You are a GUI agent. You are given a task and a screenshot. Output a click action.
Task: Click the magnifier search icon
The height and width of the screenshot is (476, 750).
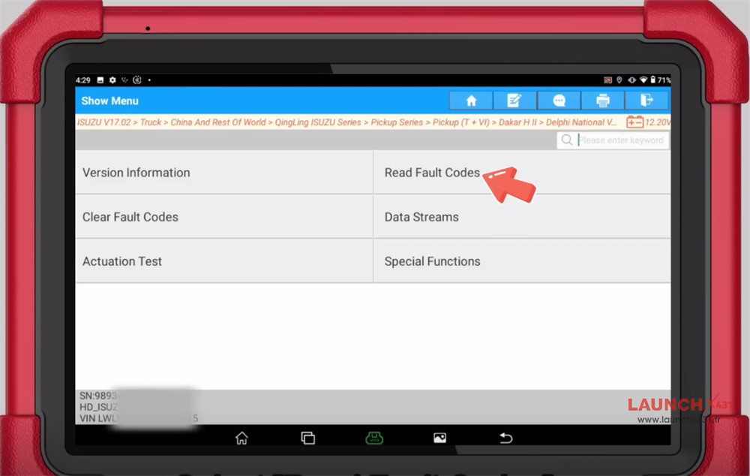coord(567,140)
